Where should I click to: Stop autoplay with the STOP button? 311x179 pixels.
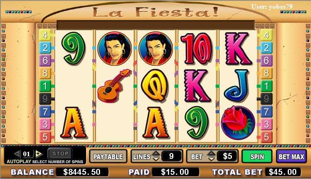60,153
